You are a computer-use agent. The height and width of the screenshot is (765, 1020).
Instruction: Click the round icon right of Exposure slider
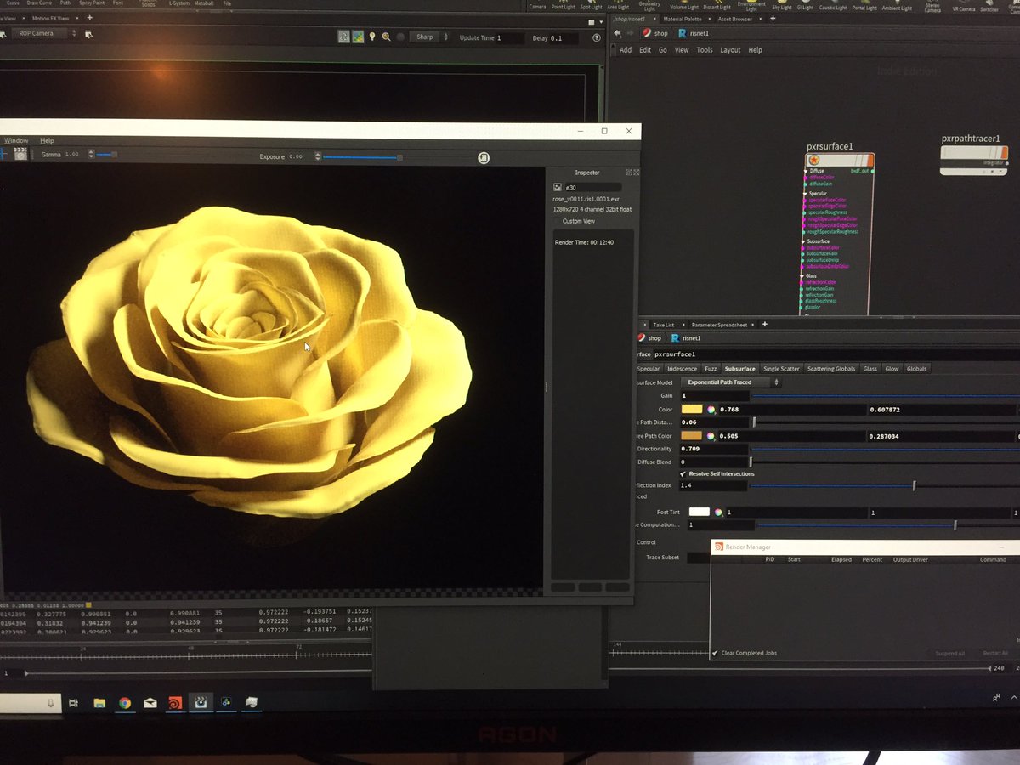pos(484,157)
